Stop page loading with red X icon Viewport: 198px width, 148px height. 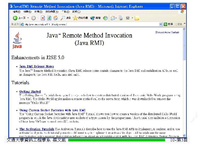coord(43,18)
